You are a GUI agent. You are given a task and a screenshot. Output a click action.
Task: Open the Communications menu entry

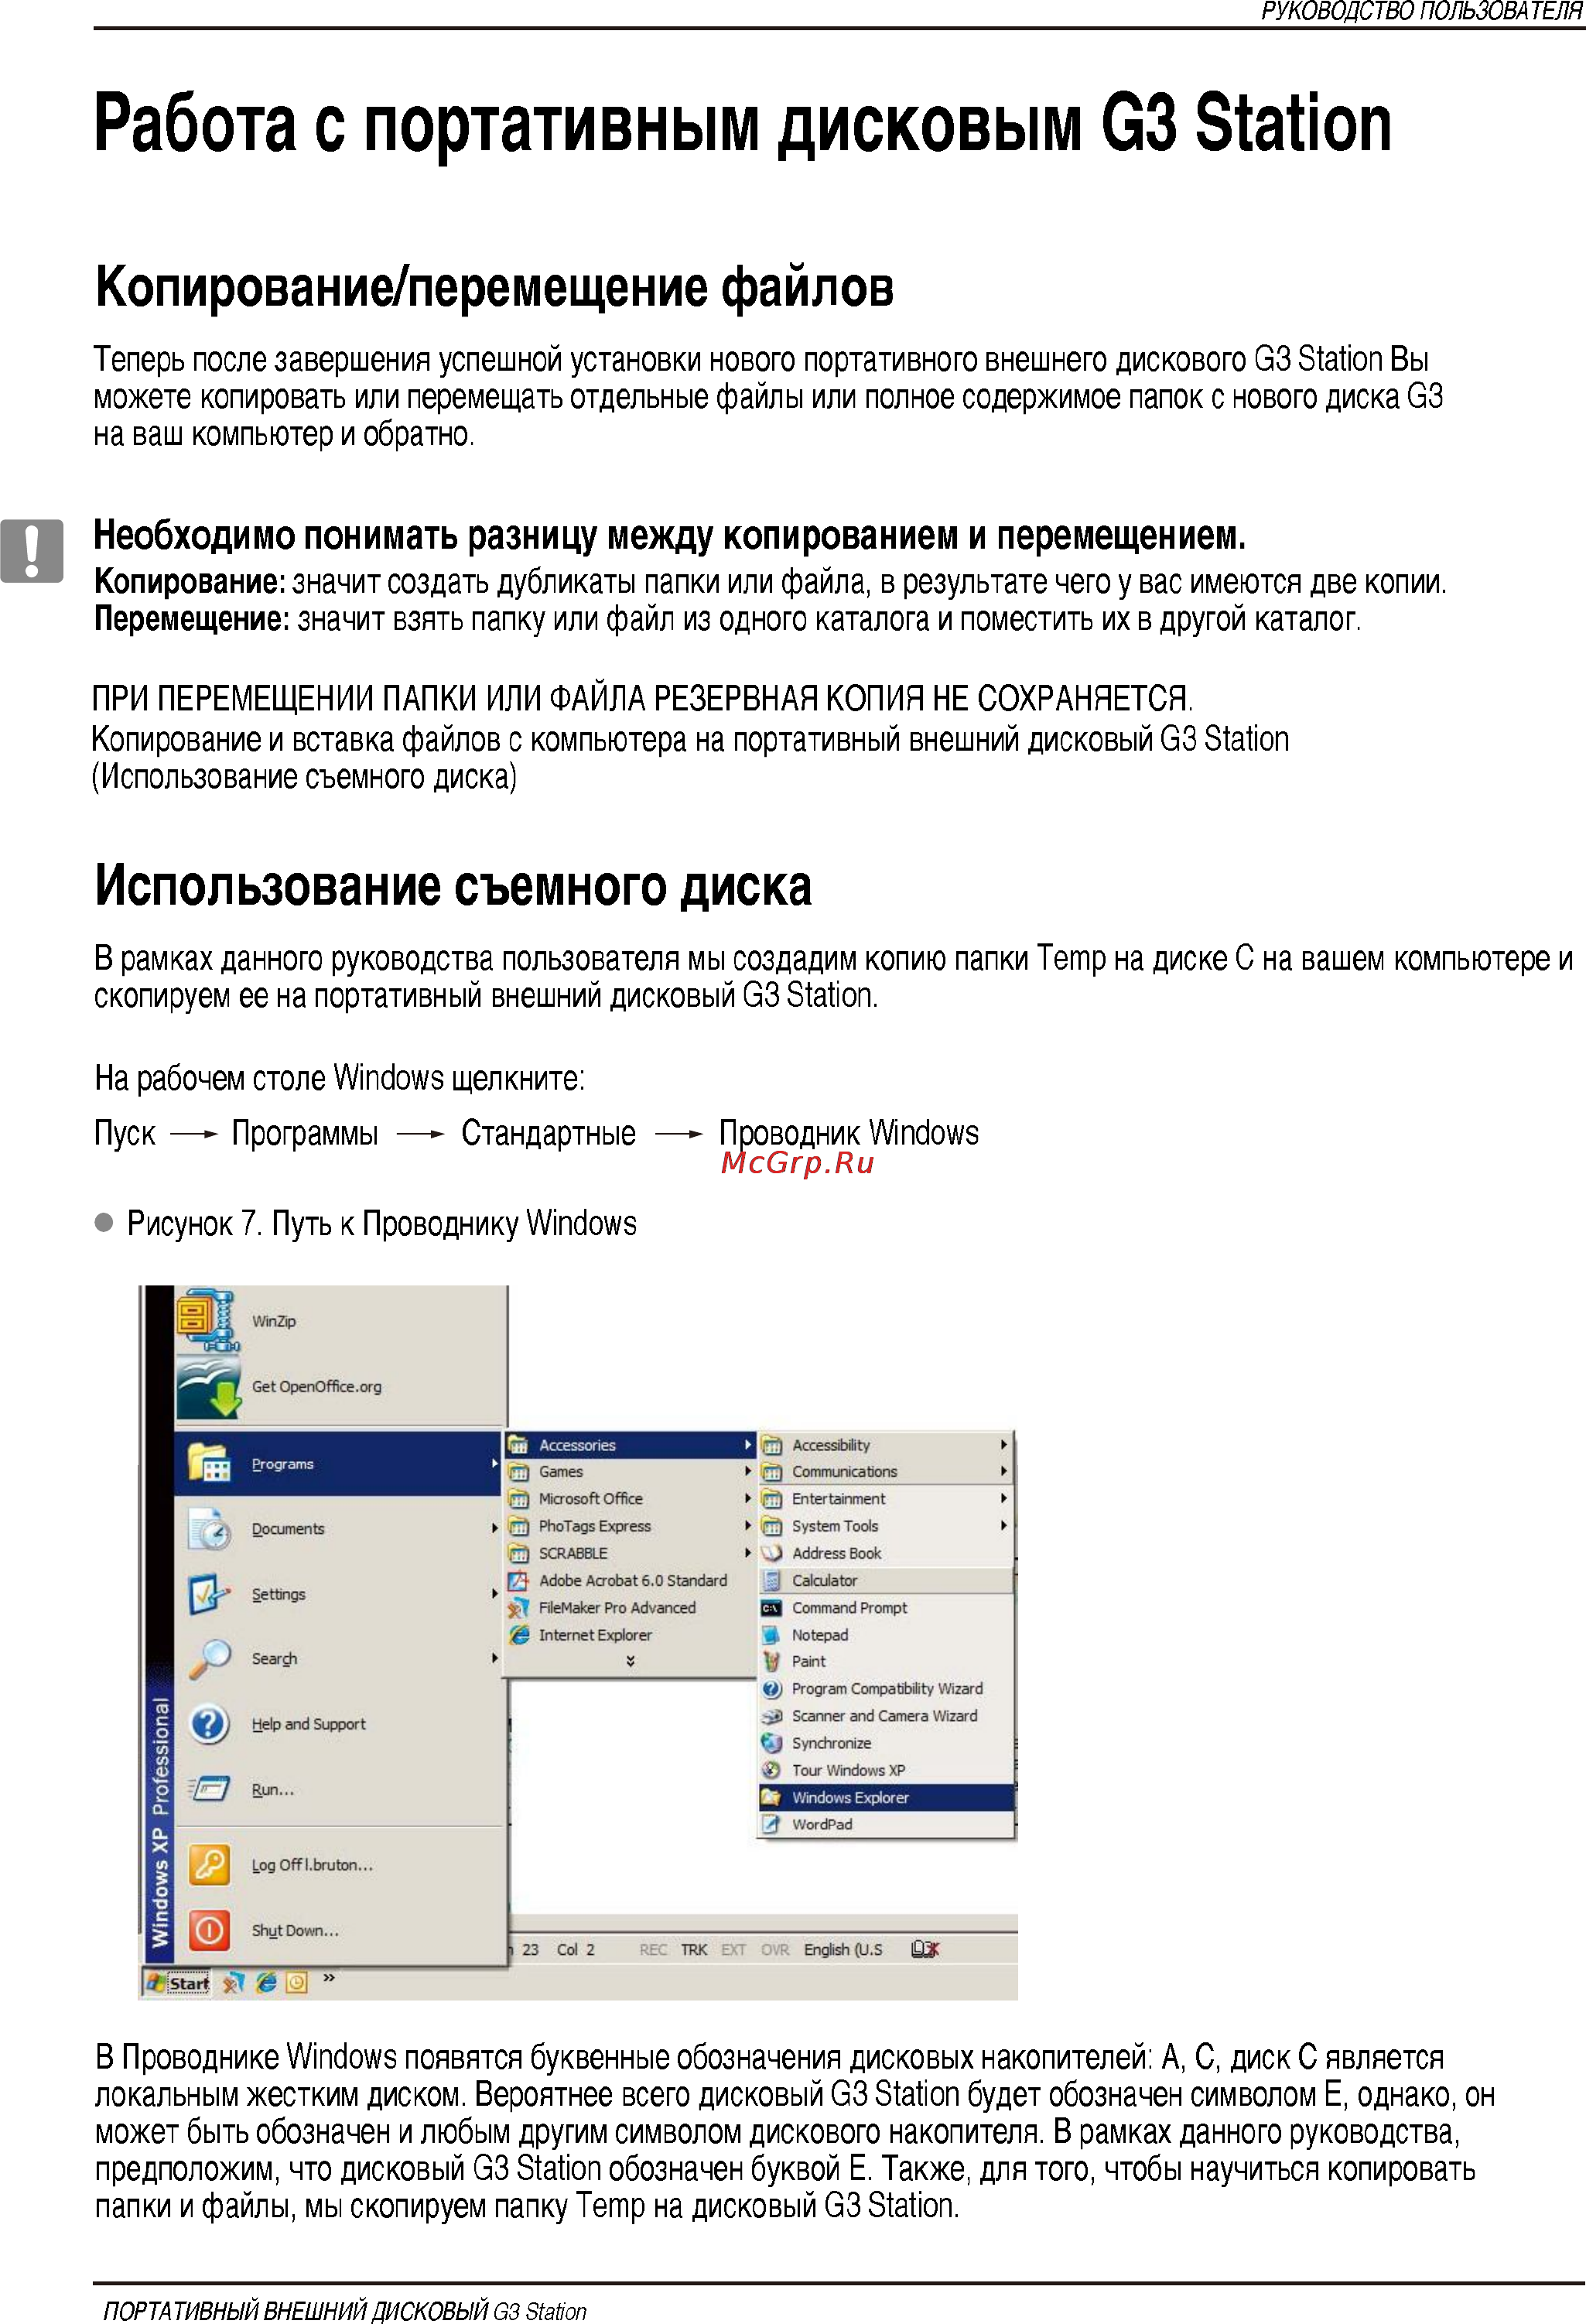coord(886,1472)
